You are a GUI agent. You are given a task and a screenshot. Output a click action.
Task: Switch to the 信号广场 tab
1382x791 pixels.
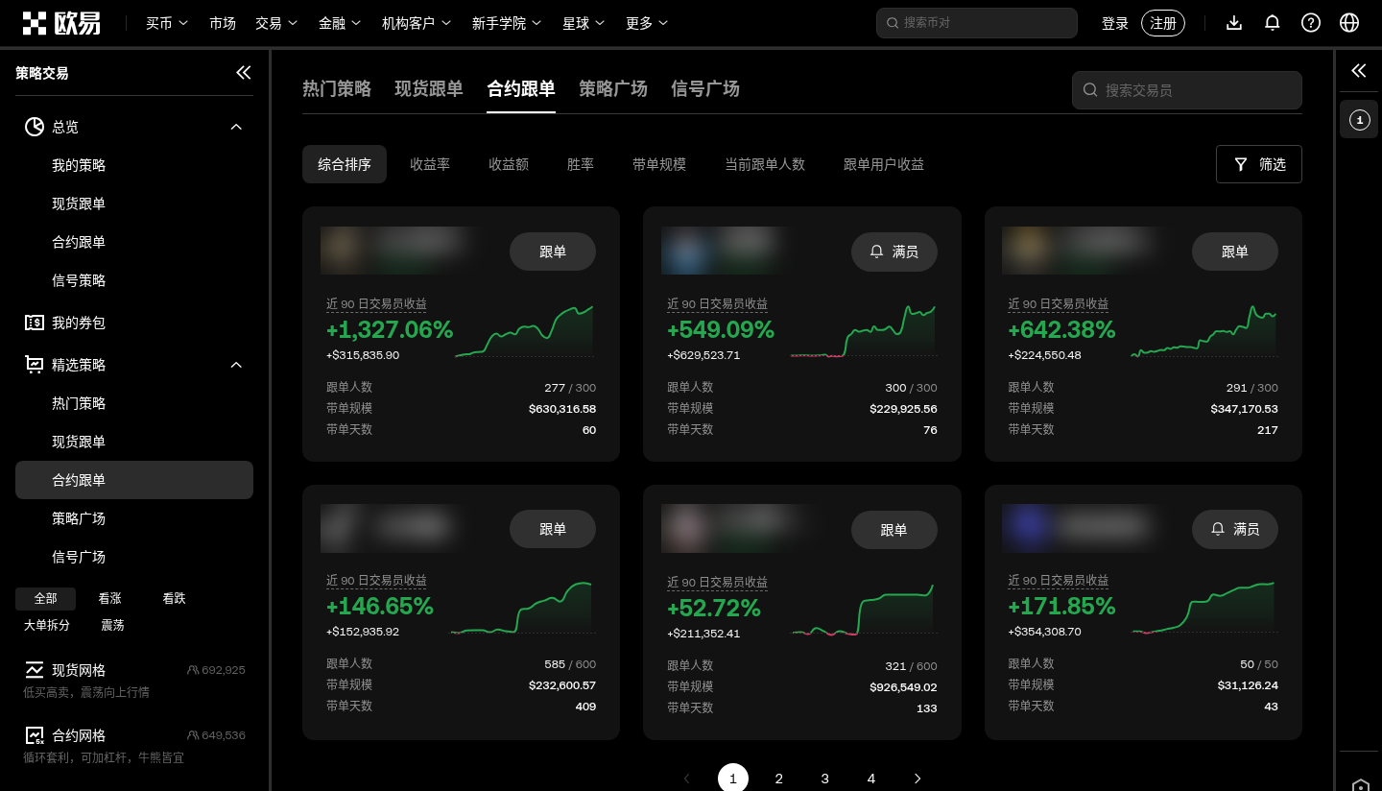coord(705,88)
